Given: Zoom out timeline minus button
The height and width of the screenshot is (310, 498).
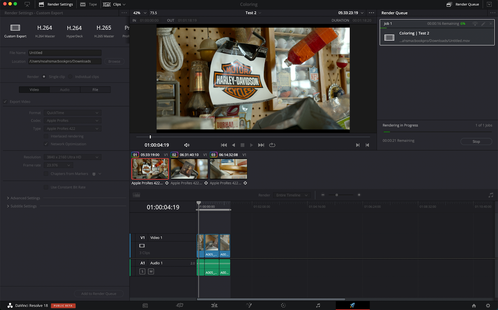Looking at the screenshot, I should 323,195.
